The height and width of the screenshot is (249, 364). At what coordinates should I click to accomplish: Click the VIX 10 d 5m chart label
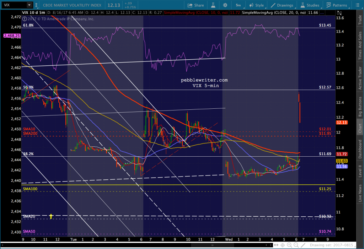click(34, 12)
